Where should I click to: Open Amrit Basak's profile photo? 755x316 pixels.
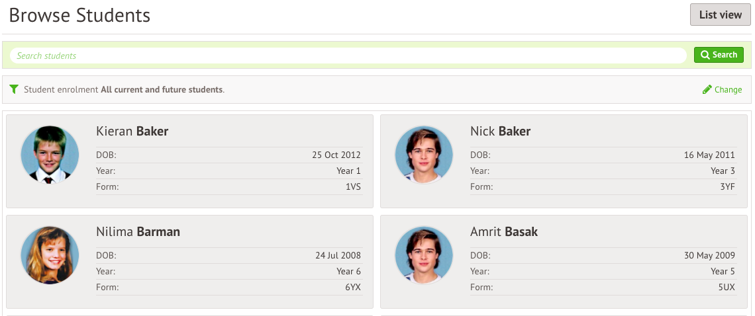coord(424,255)
